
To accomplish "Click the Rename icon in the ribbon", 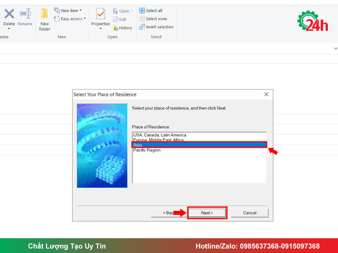I will pyautogui.click(x=25, y=14).
